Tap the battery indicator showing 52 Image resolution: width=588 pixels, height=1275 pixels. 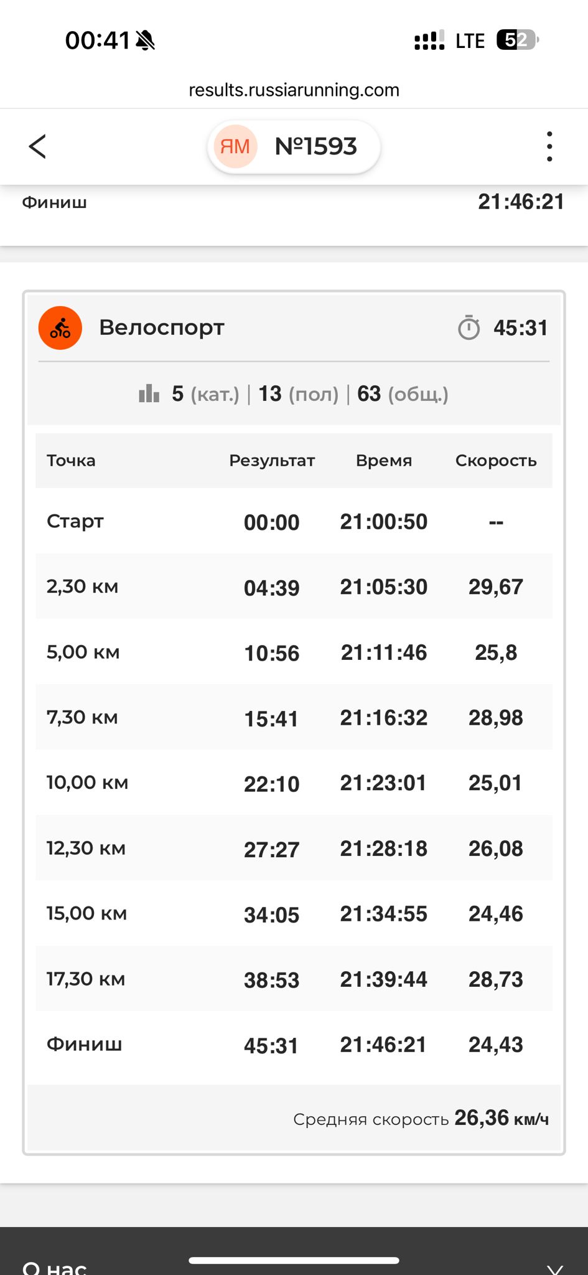517,40
